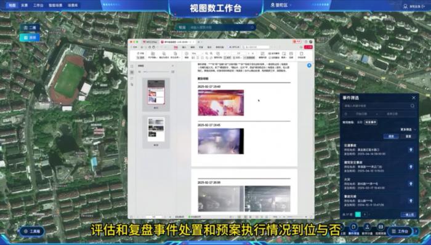Click the user account icon at top right

coord(405,6)
